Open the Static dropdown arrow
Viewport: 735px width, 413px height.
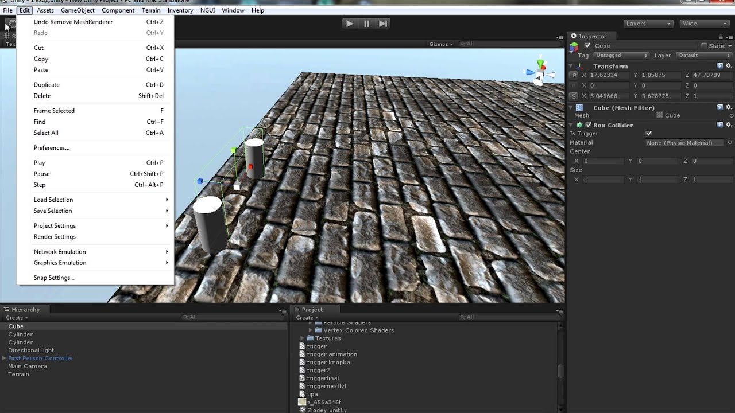(730, 46)
